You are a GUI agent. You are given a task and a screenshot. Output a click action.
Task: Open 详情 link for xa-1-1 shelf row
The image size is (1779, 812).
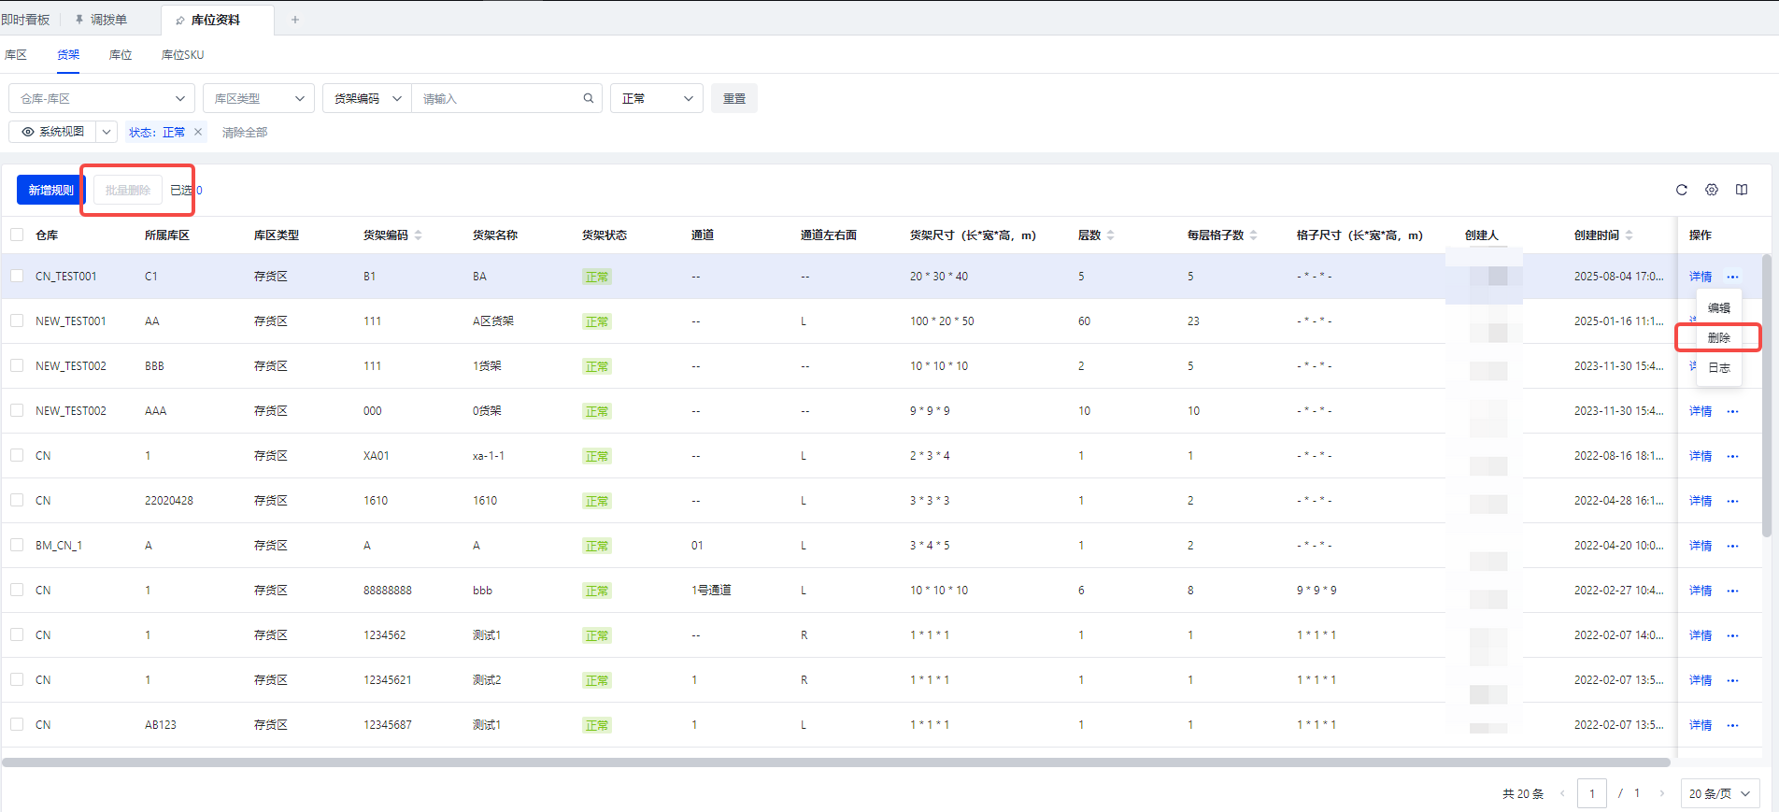(1700, 456)
